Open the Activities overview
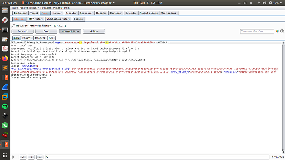 point(9,3)
